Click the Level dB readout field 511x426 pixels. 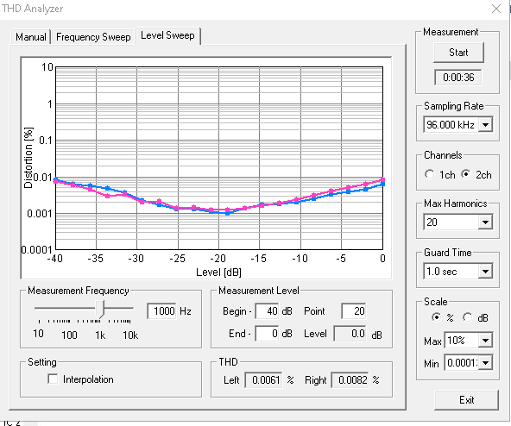350,334
